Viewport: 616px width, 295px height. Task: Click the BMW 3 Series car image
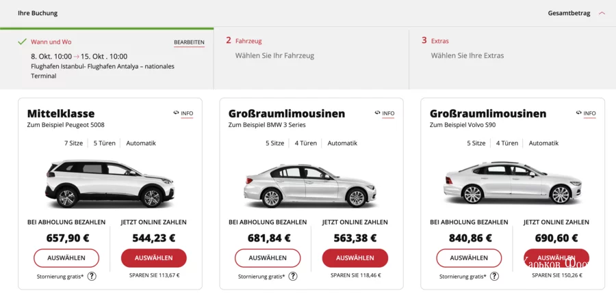coord(311,185)
